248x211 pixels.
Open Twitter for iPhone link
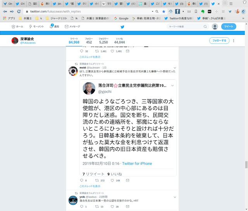pos(137,164)
